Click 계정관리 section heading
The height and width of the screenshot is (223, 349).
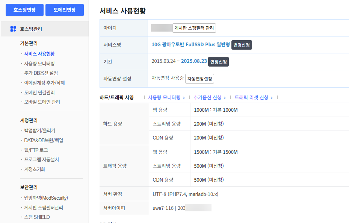[x=29, y=120]
